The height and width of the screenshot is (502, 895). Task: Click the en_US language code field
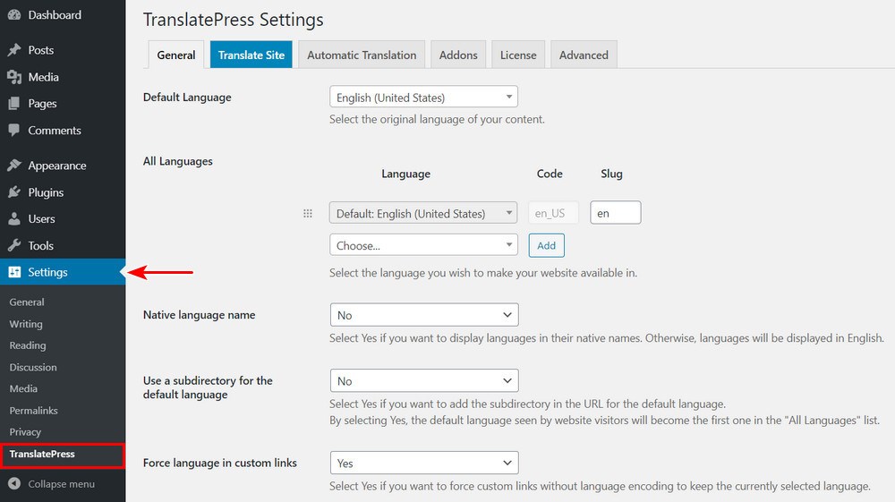553,213
